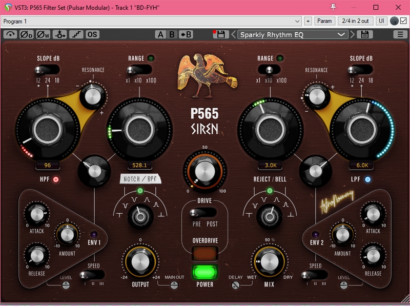Select the A state tab
This screenshot has height=306, width=410.
[161, 34]
